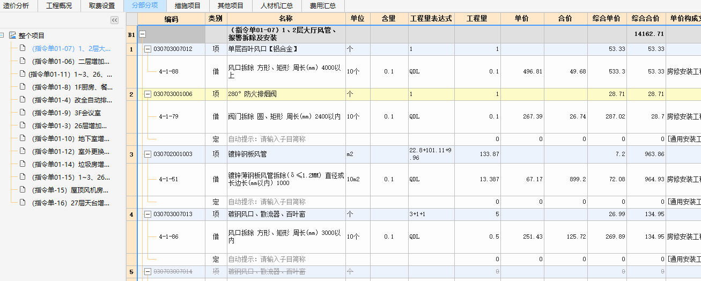This screenshot has height=281, width=701.
Task: Click document icon beside (指令单01-15) 1~3、26
Action: 23,176
